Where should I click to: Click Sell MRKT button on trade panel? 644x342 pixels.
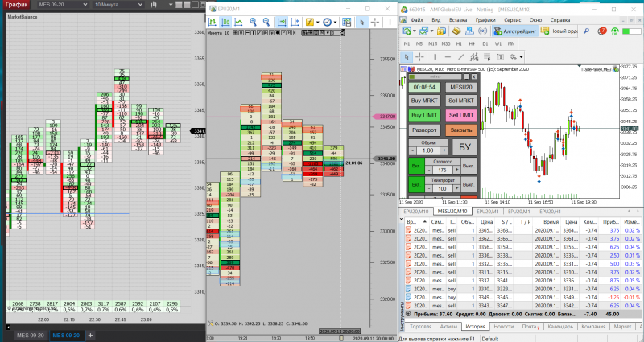pyautogui.click(x=461, y=101)
